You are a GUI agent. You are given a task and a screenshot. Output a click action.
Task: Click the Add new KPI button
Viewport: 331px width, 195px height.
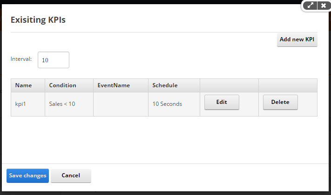[297, 39]
